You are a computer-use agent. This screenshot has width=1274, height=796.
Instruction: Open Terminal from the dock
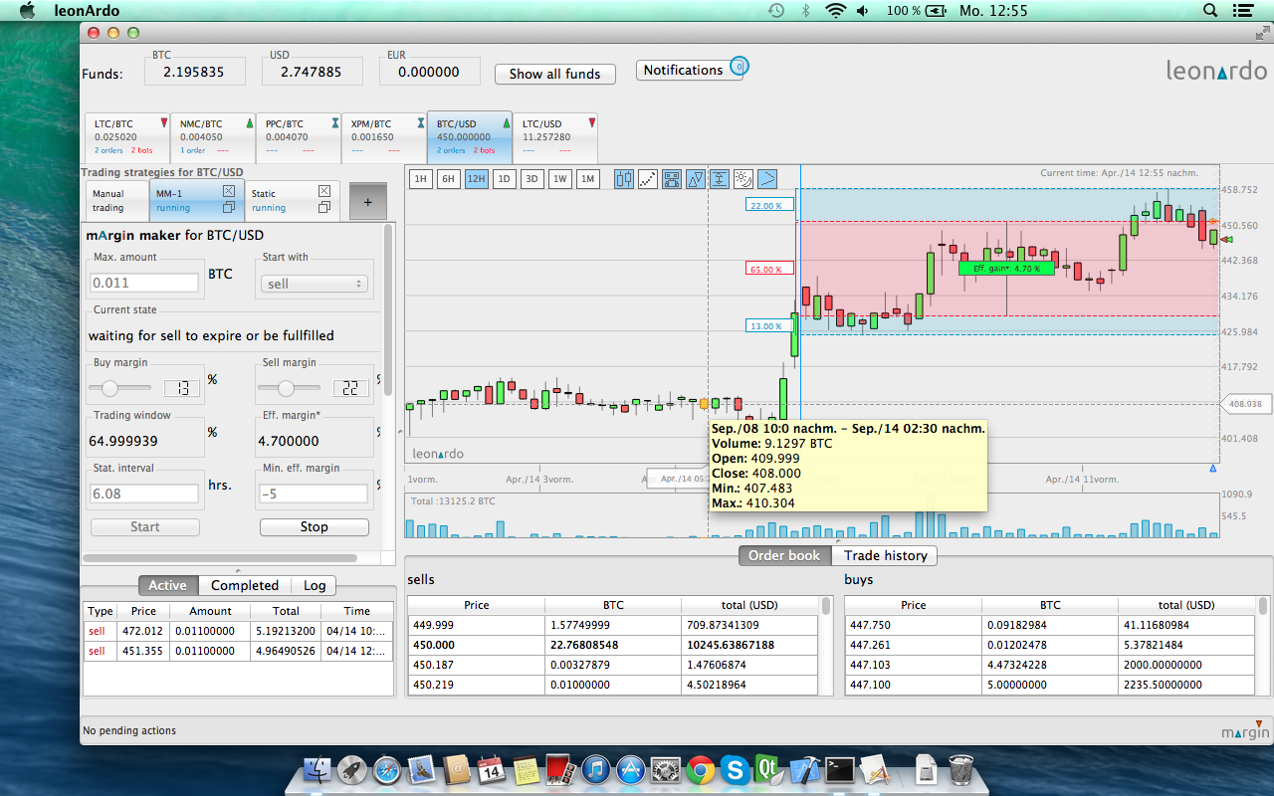point(839,769)
